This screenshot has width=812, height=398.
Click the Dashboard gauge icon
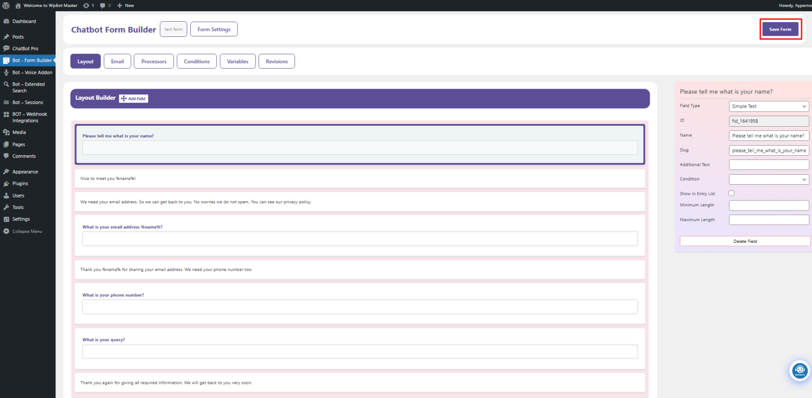pos(6,21)
